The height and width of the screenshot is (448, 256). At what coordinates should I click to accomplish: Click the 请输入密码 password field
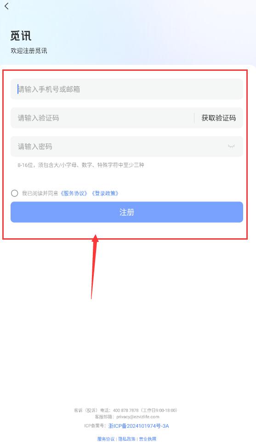point(127,146)
